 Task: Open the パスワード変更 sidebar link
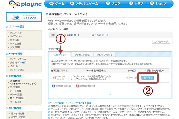coord(18,117)
